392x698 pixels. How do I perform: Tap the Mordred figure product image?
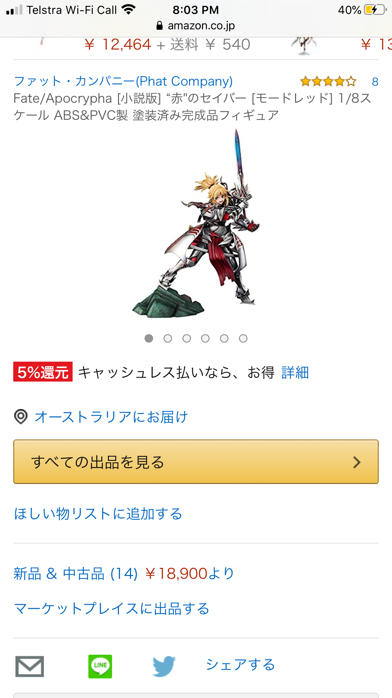point(196,223)
